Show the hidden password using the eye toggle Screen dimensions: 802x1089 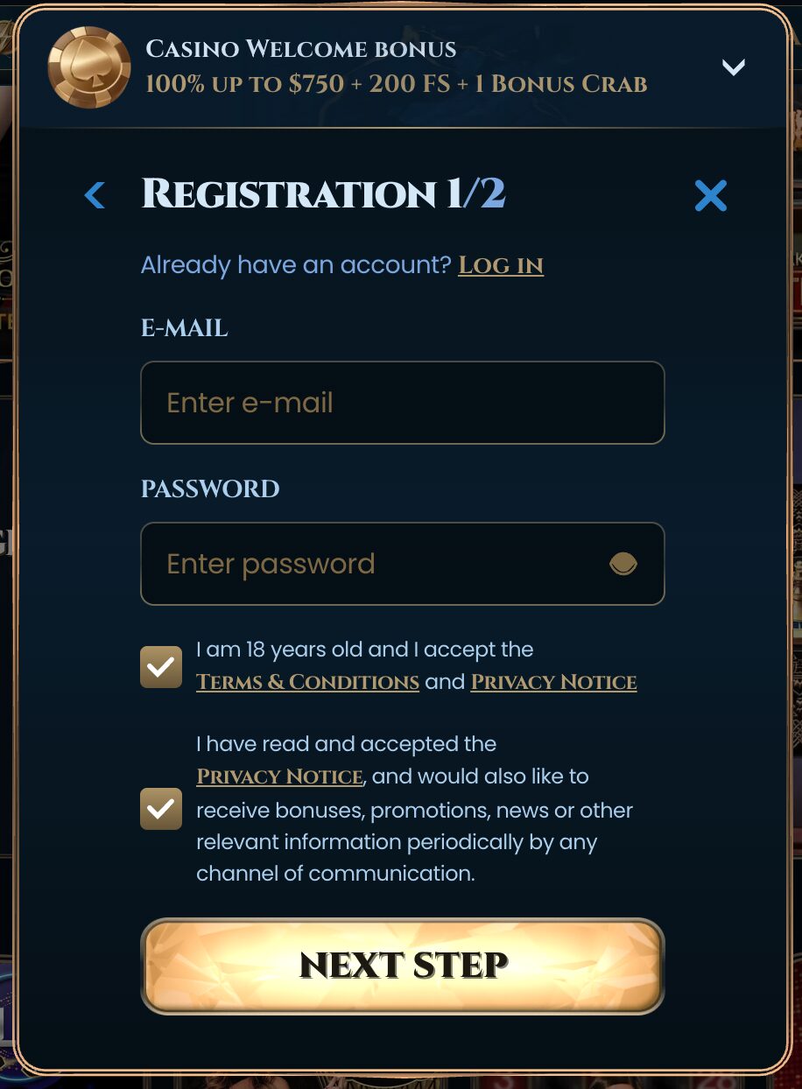click(x=623, y=564)
